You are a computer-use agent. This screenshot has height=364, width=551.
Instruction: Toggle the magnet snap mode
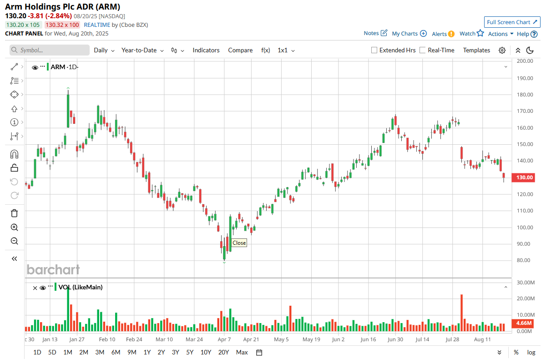pyautogui.click(x=14, y=154)
